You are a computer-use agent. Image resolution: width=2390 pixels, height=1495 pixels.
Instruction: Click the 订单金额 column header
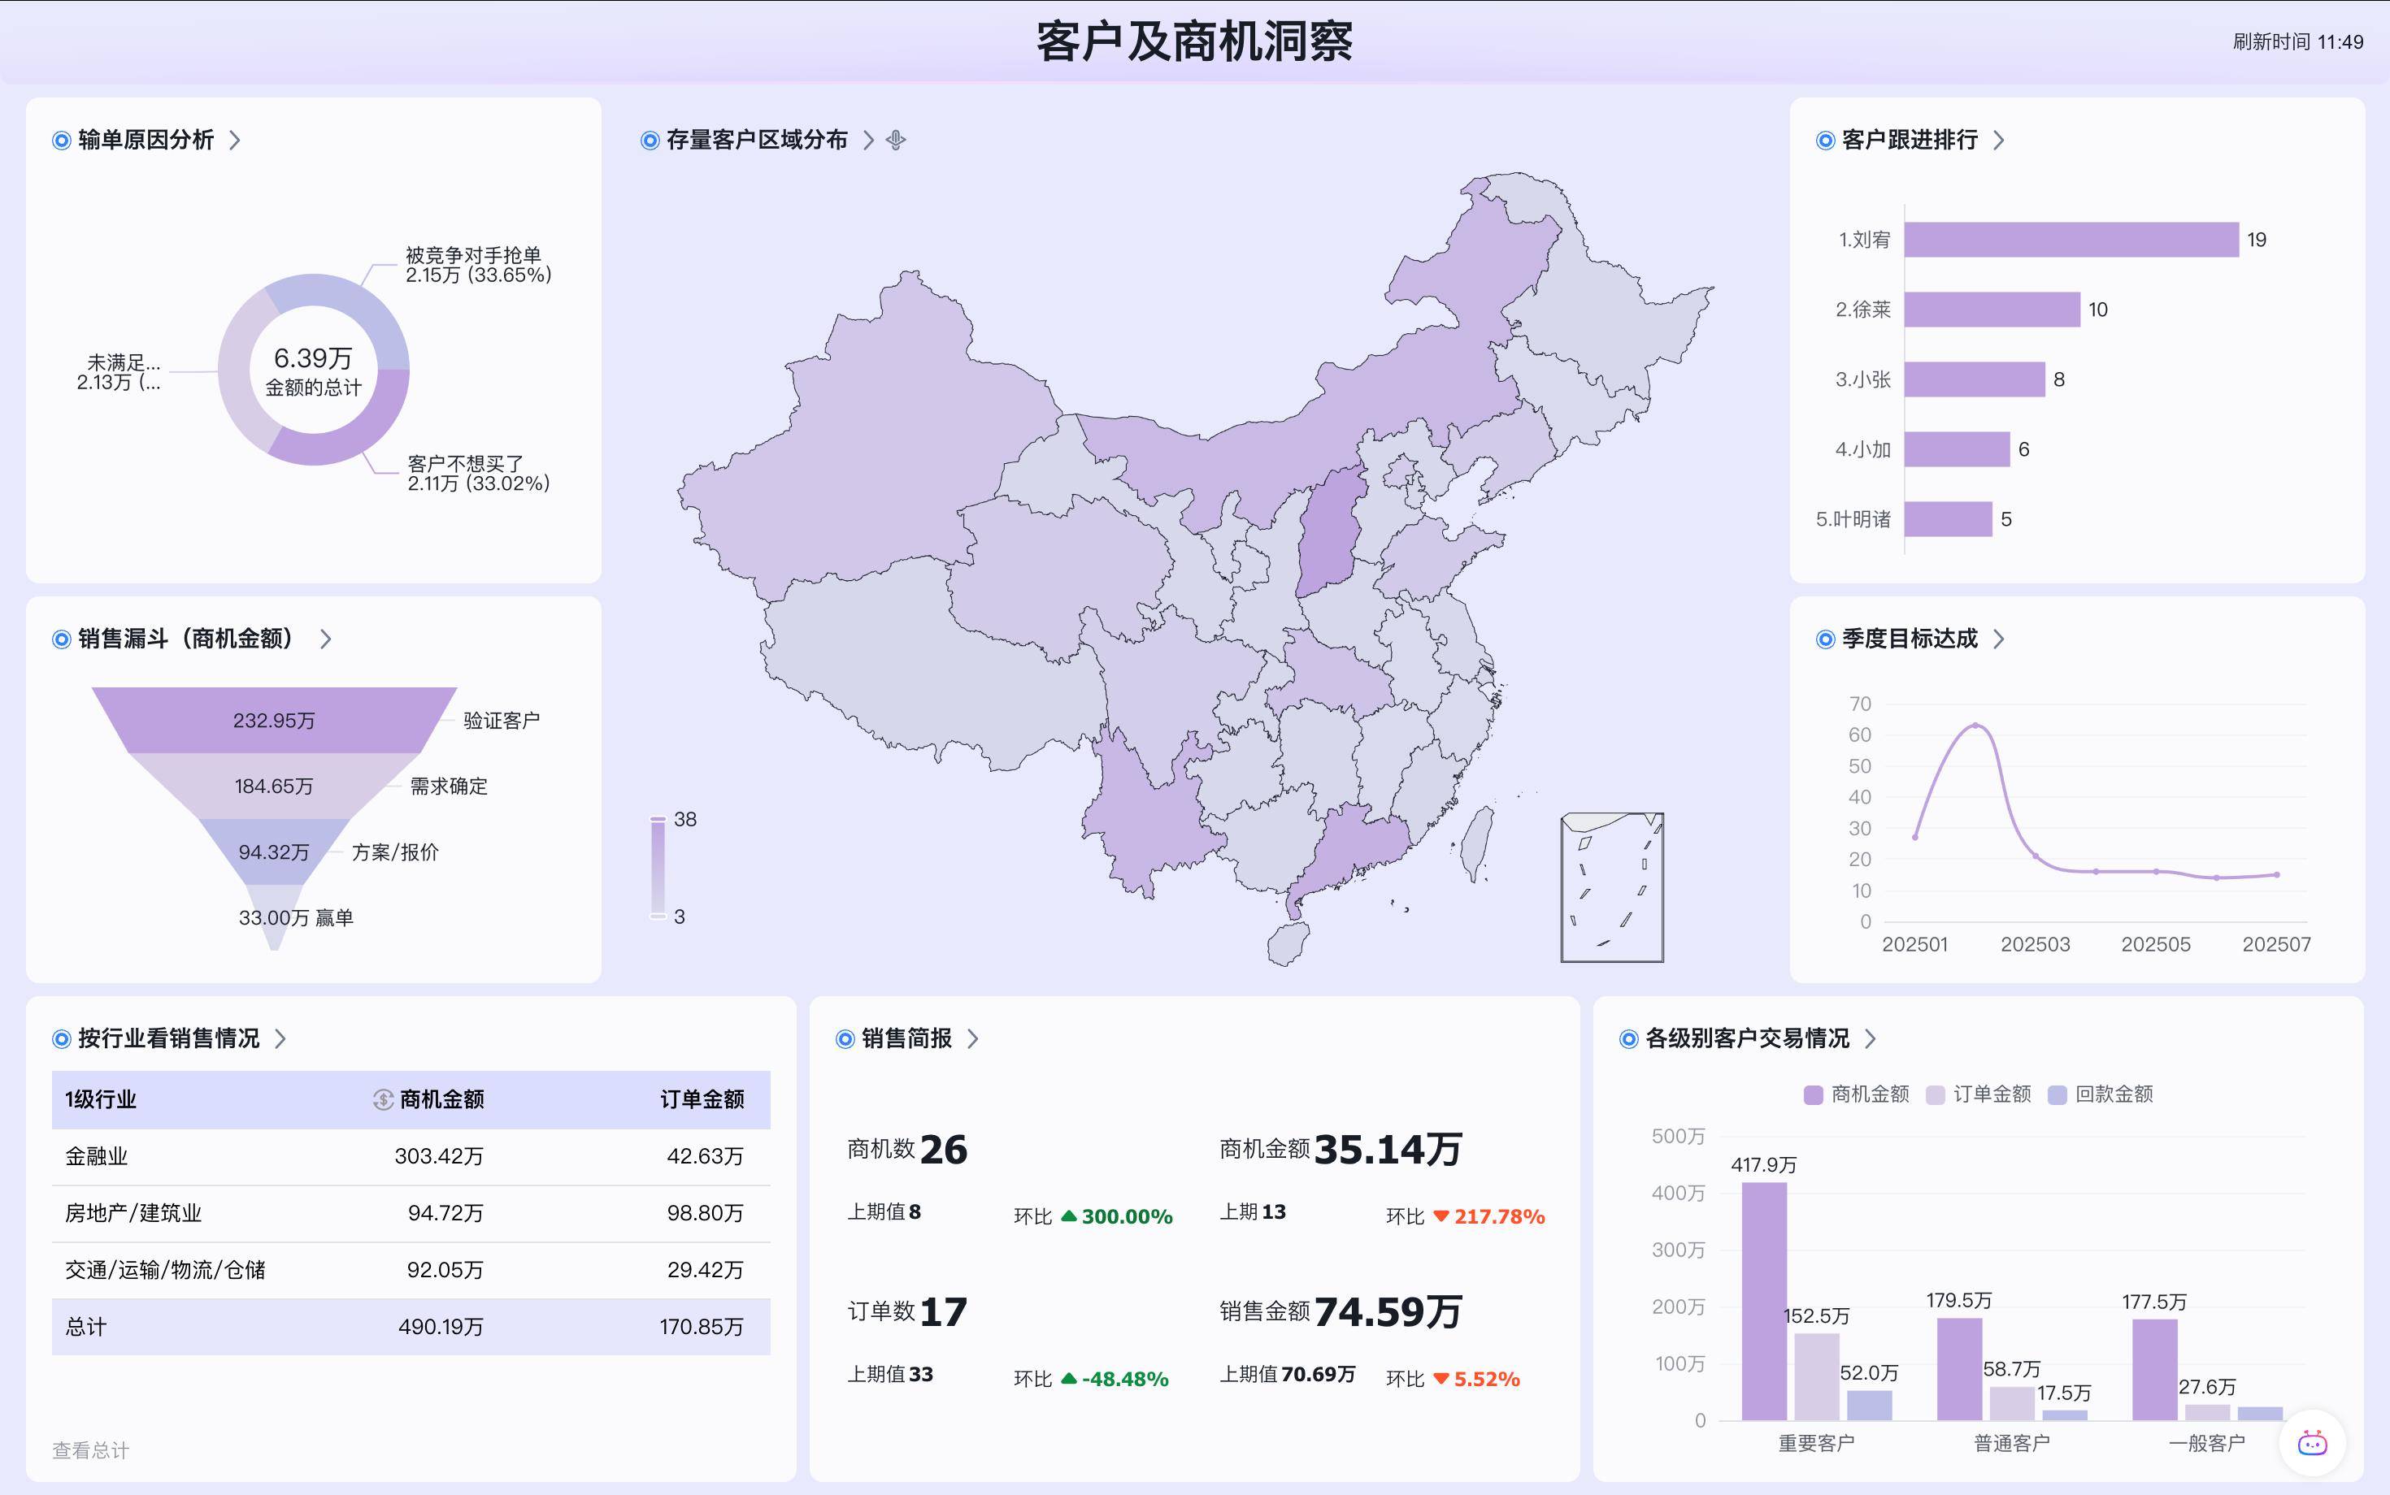[x=702, y=1099]
